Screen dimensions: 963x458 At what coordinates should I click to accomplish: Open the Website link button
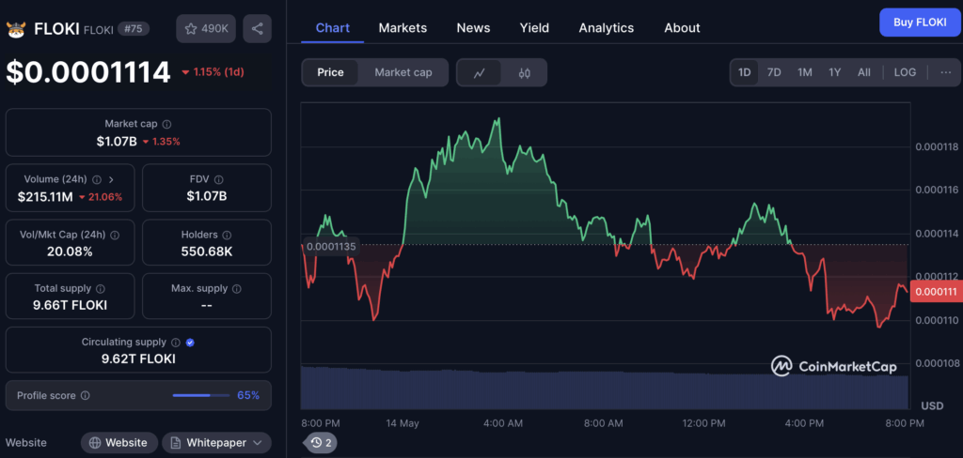point(118,443)
